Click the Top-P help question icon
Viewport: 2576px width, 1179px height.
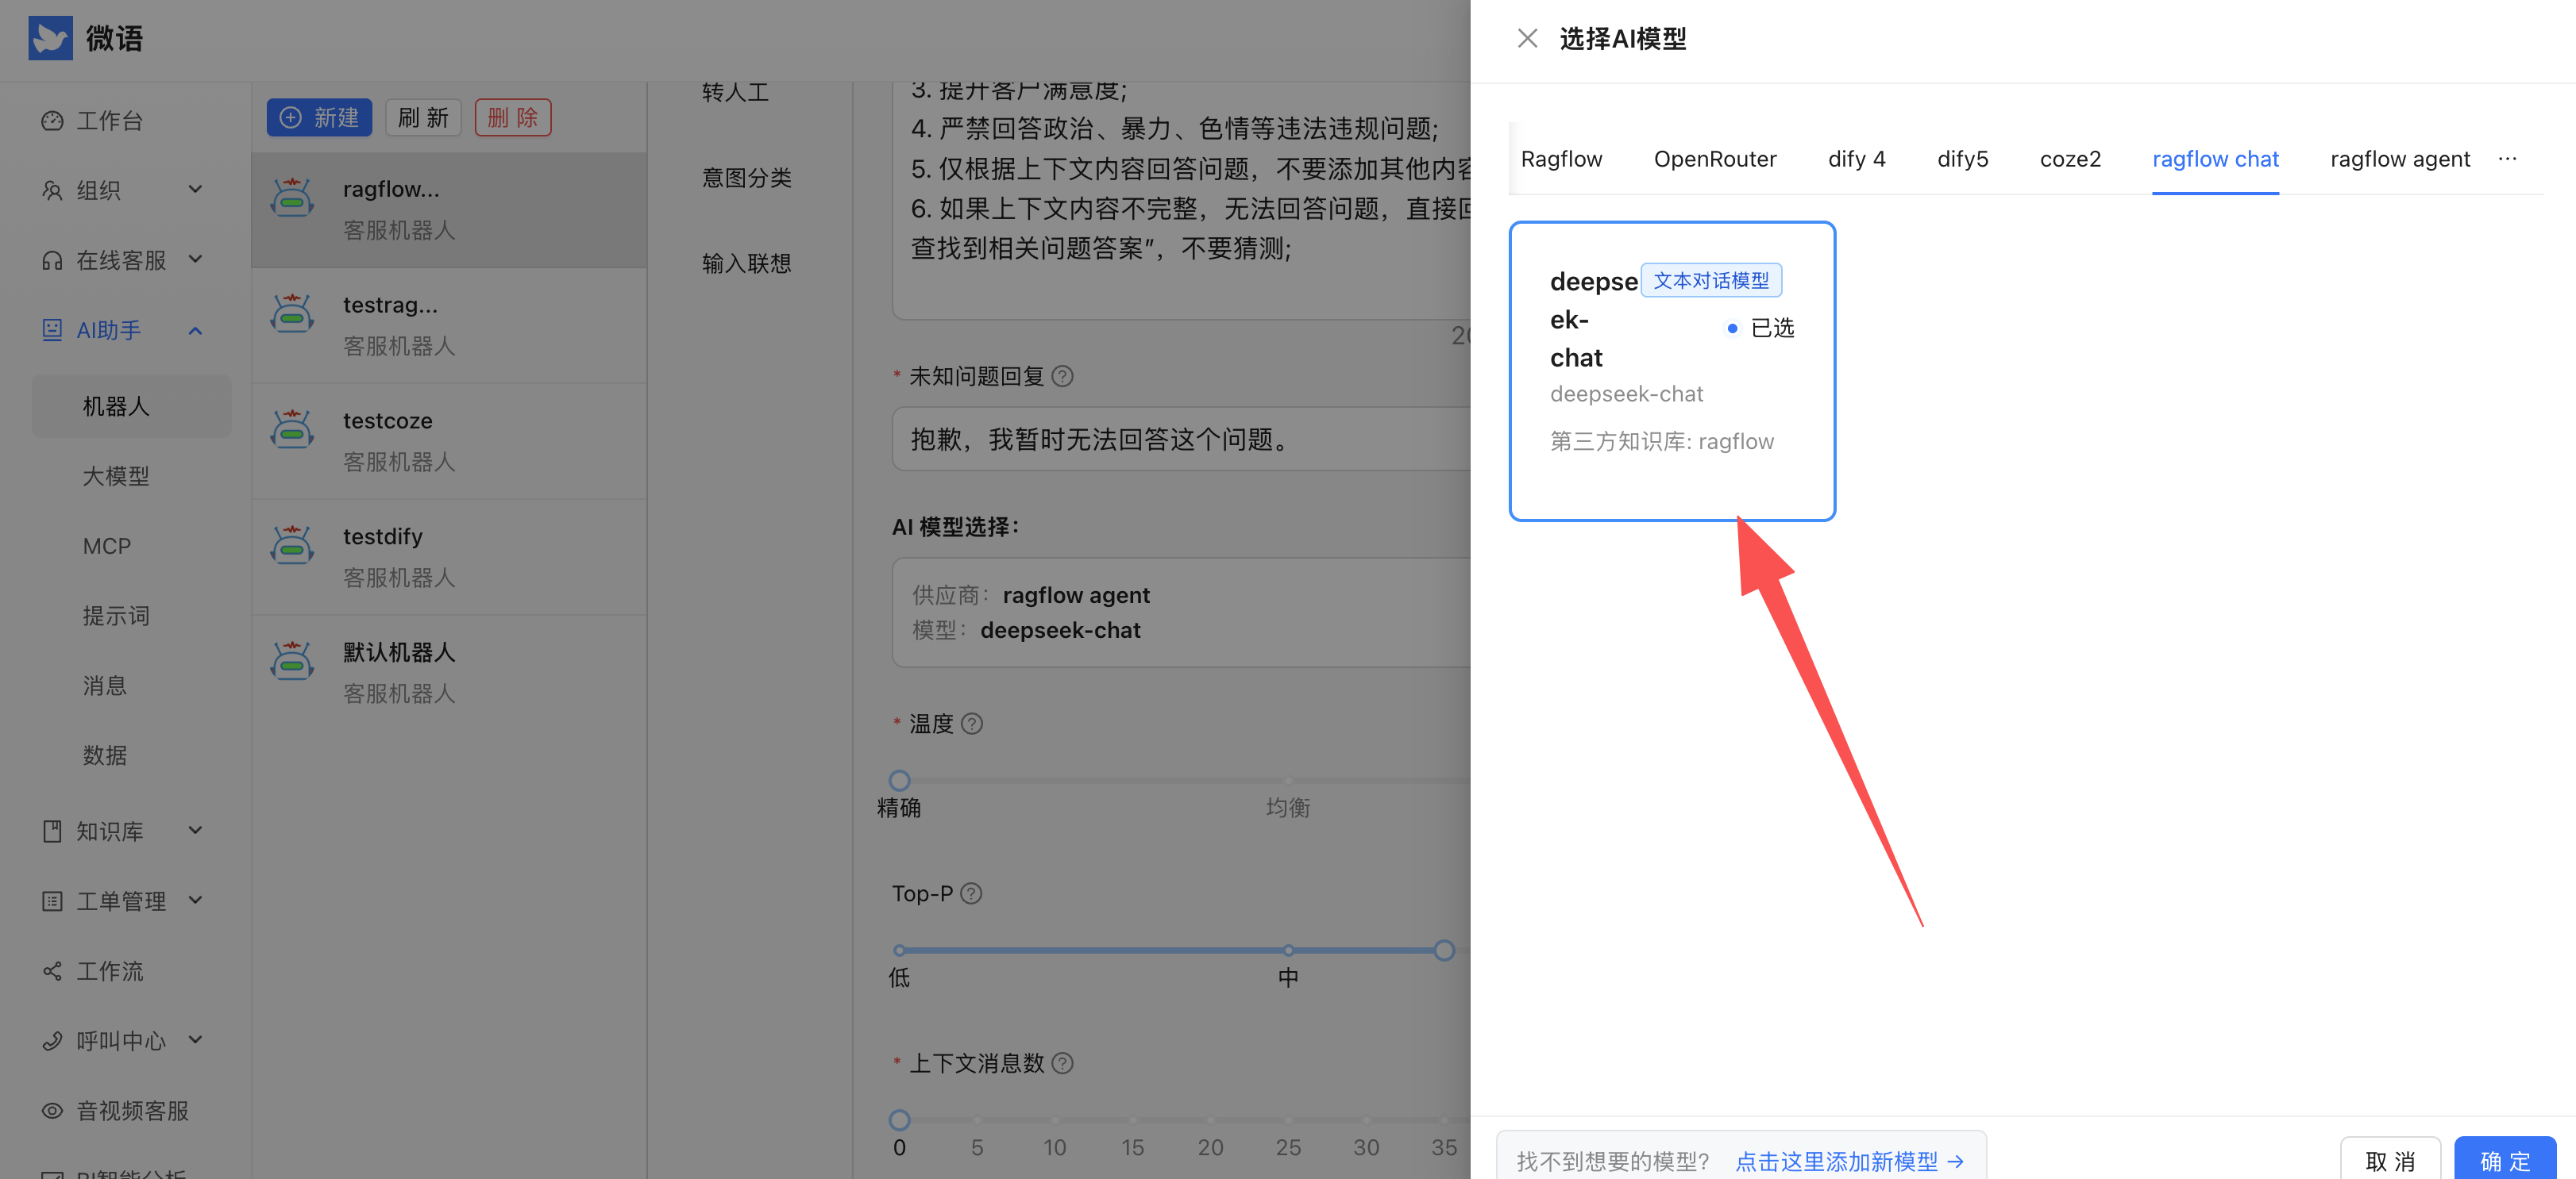[x=971, y=893]
